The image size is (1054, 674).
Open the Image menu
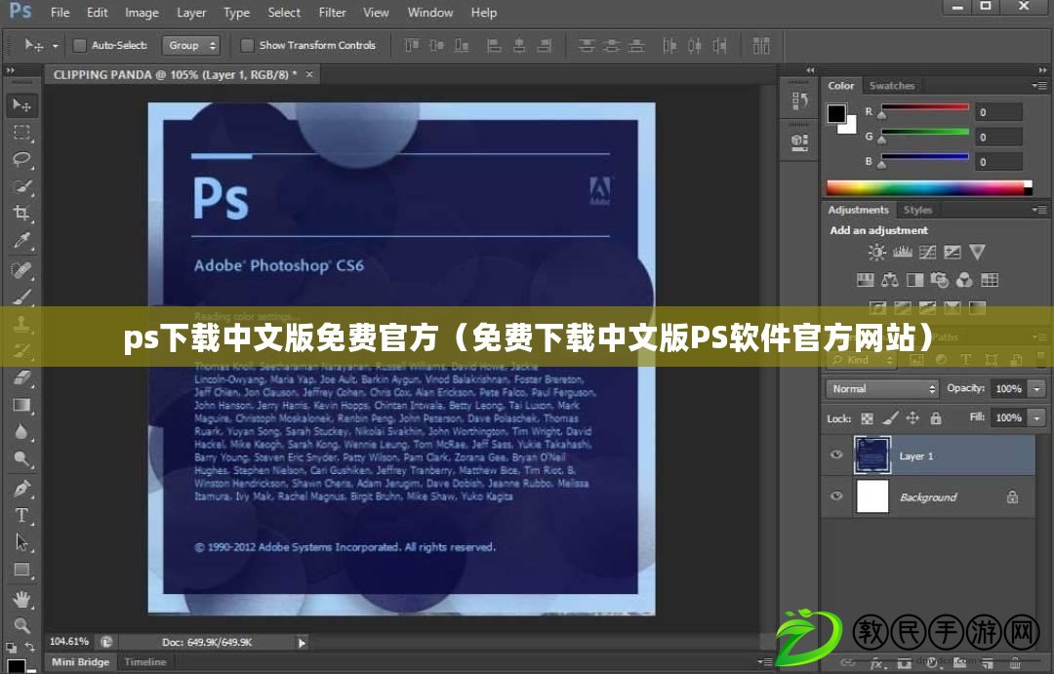click(x=142, y=12)
